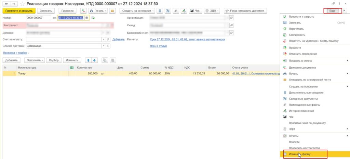The image size is (350, 159).
Task: Open related documents structure icon in toolbar
Action: click(x=168, y=11)
